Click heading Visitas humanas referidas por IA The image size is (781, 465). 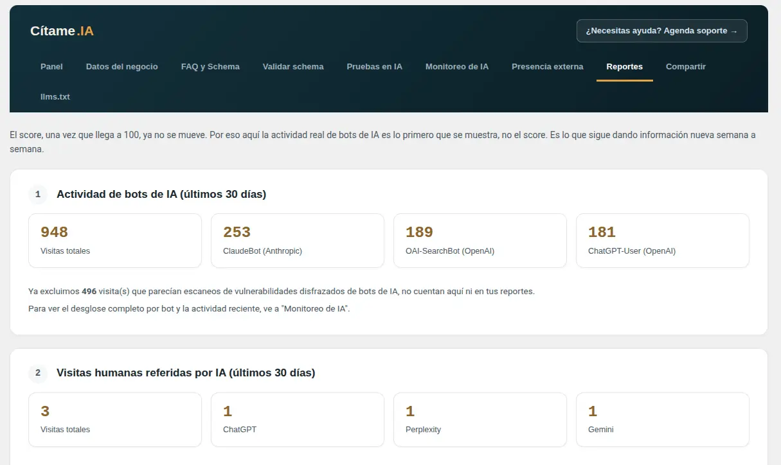click(x=186, y=373)
